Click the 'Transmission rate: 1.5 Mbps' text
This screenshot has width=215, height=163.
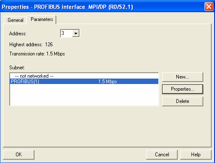[37, 54]
